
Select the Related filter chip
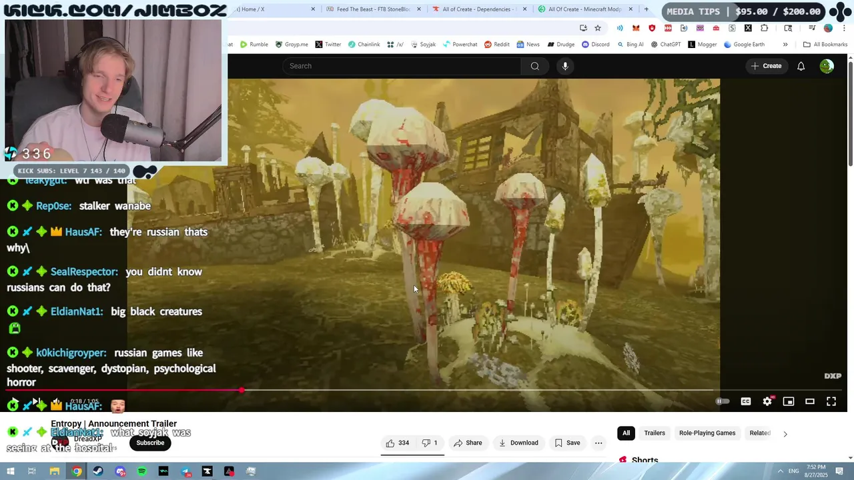760,433
